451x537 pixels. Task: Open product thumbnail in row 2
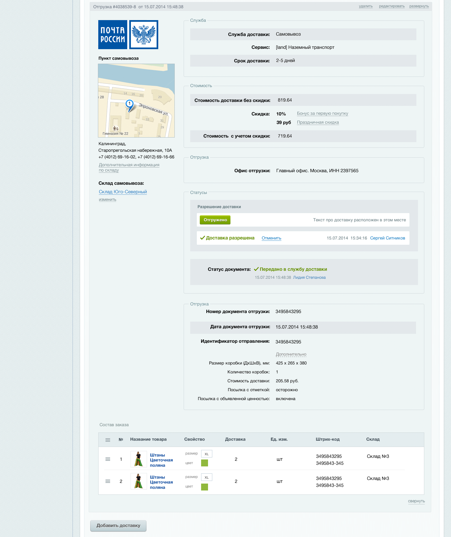click(x=138, y=481)
